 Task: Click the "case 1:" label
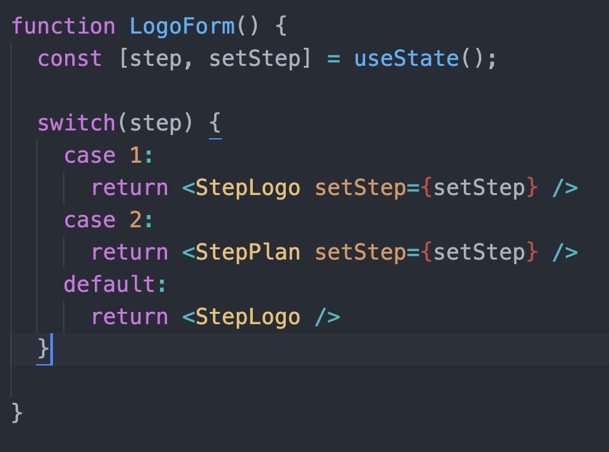pos(109,156)
